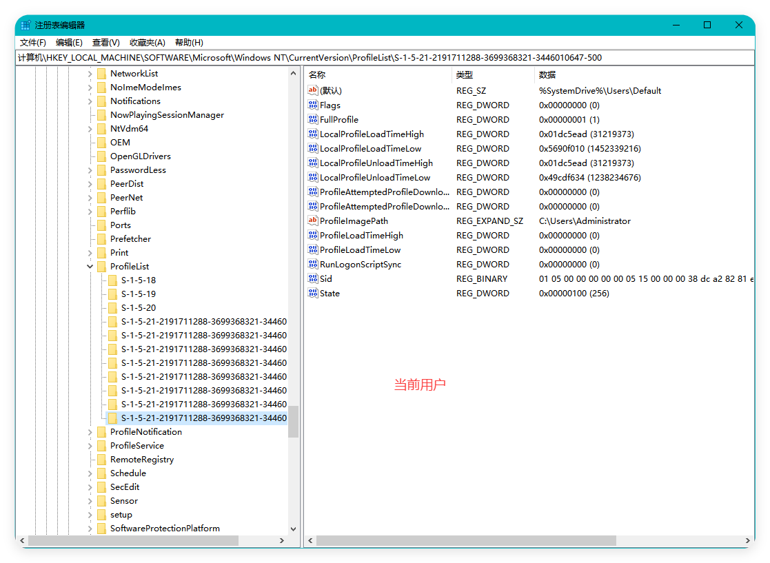Click the tree pane vertical scrollbar thumb
The image size is (770, 563).
[x=293, y=421]
